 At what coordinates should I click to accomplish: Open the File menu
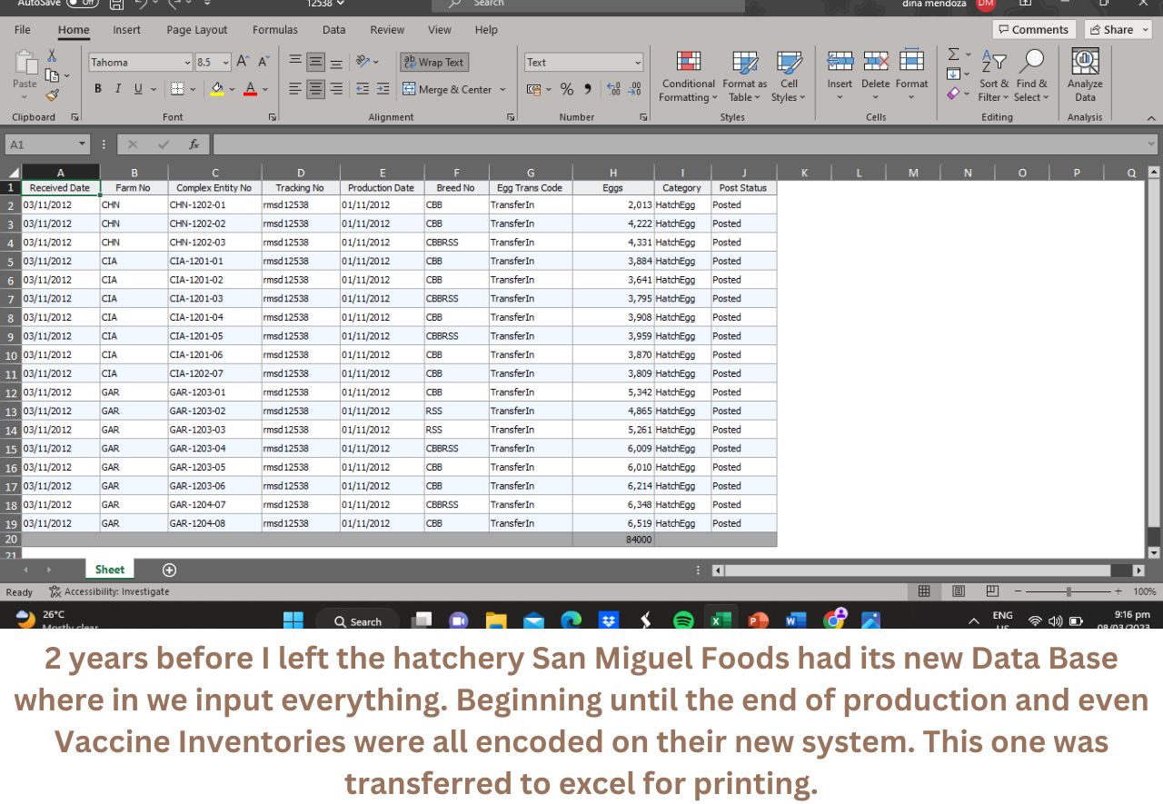23,30
